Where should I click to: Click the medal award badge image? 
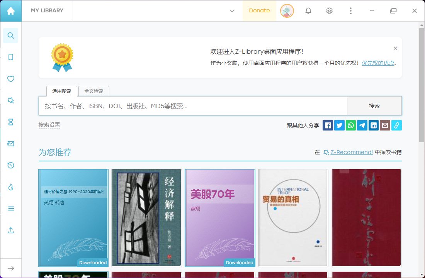coord(62,58)
